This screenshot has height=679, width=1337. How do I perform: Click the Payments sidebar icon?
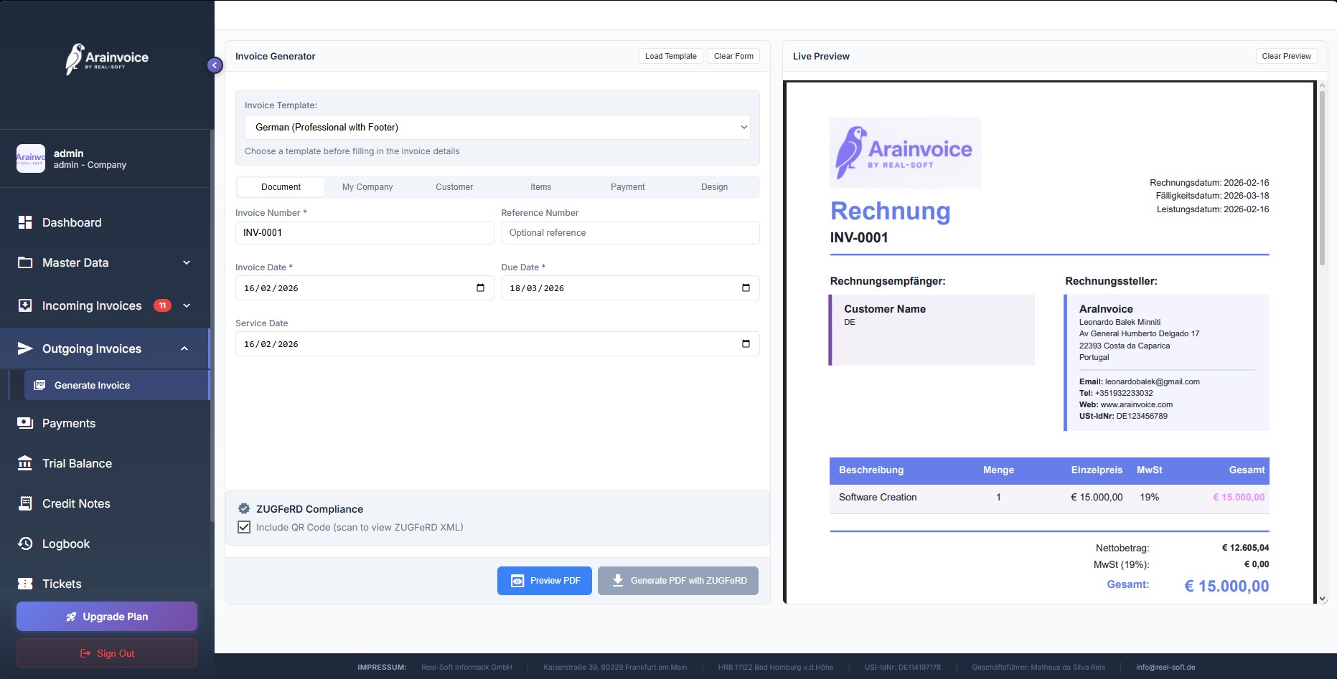coord(24,423)
